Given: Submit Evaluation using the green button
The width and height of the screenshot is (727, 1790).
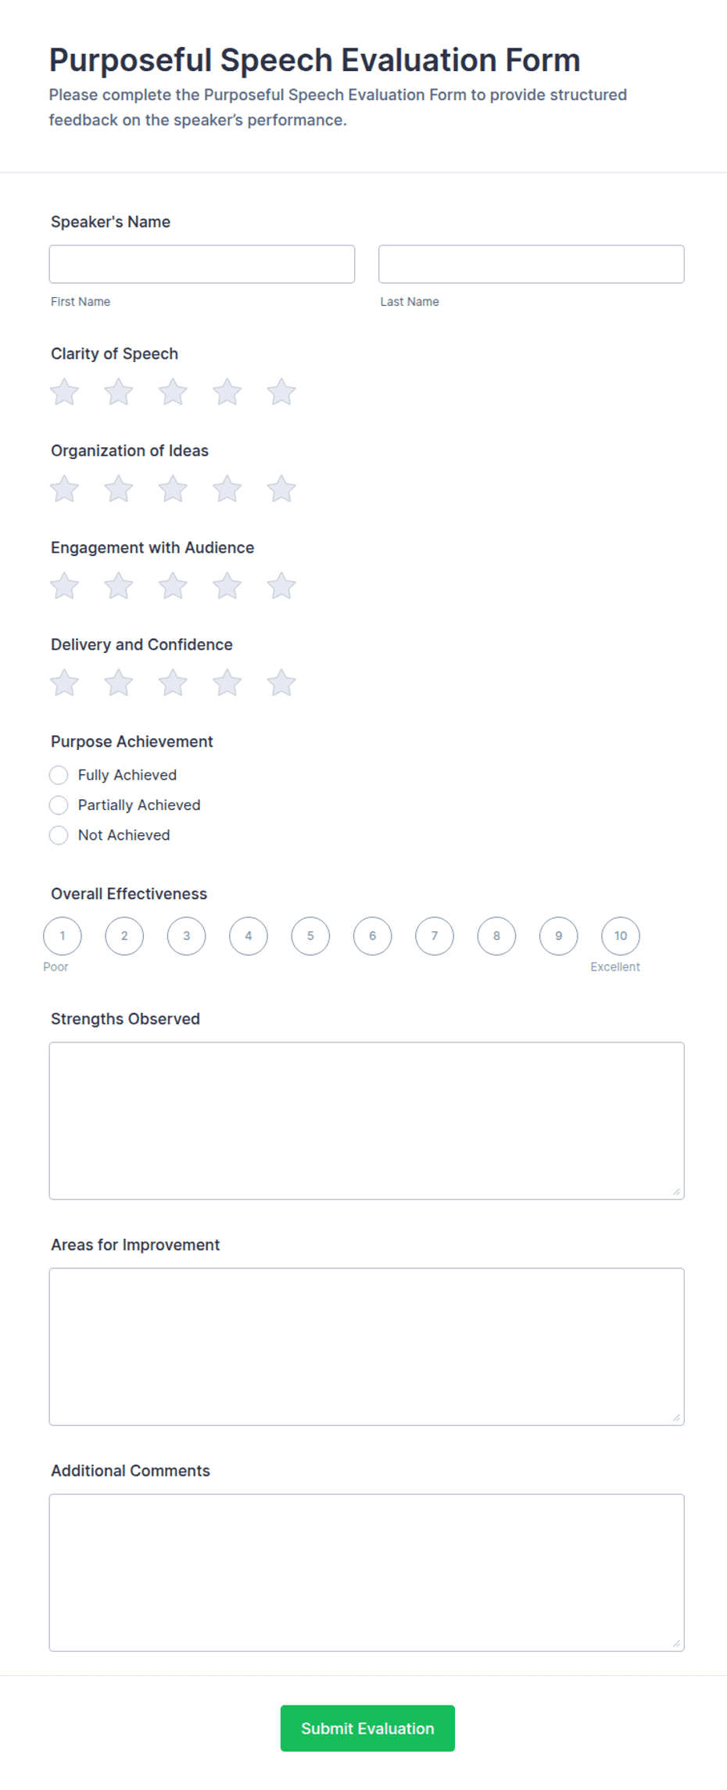Looking at the screenshot, I should [x=367, y=1728].
